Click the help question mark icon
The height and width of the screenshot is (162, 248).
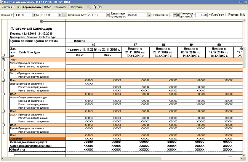point(100,7)
